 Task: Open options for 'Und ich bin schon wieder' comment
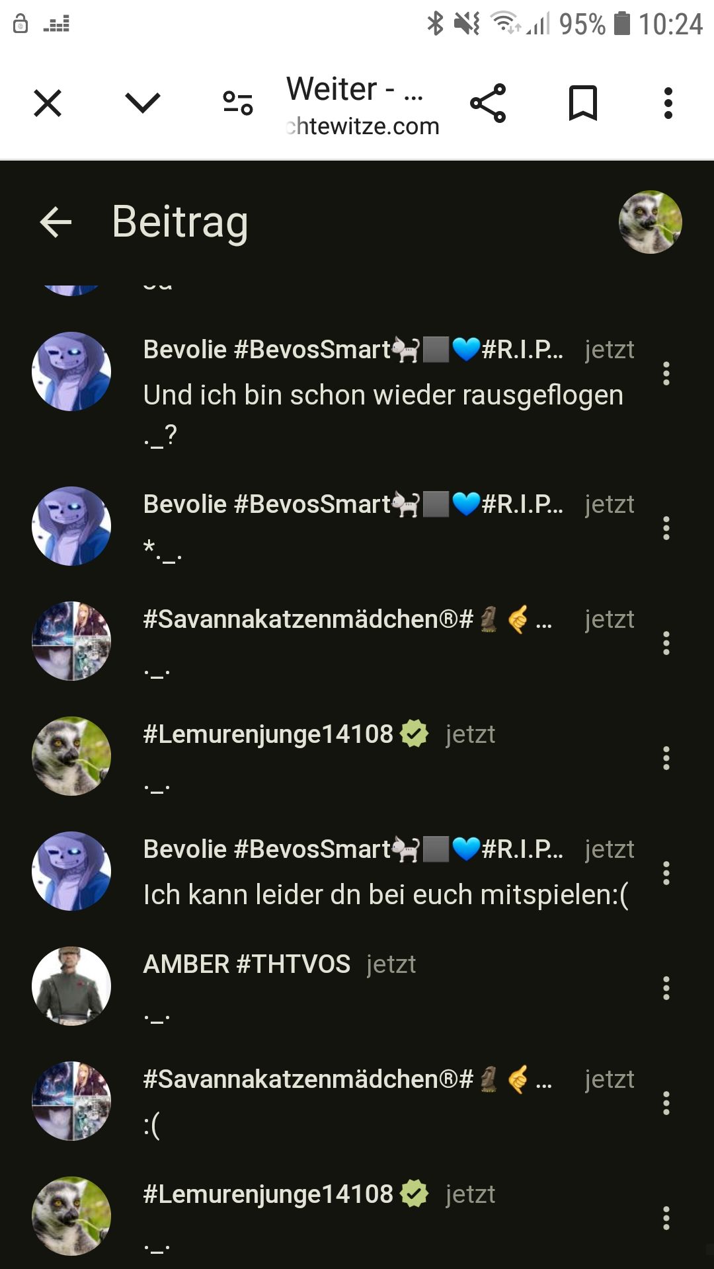(666, 373)
